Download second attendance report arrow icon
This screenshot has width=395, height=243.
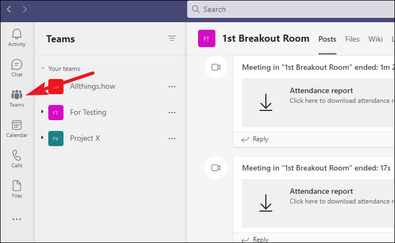pos(266,203)
